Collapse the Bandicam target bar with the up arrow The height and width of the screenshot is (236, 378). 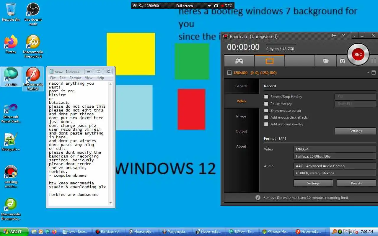pyautogui.click(x=368, y=73)
